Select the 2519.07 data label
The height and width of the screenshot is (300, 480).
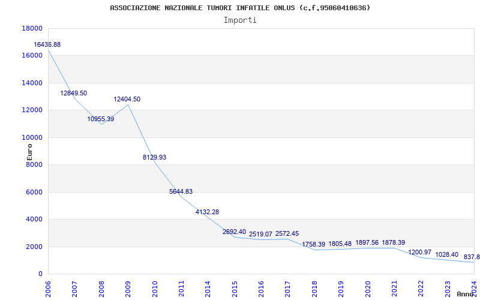coord(260,234)
